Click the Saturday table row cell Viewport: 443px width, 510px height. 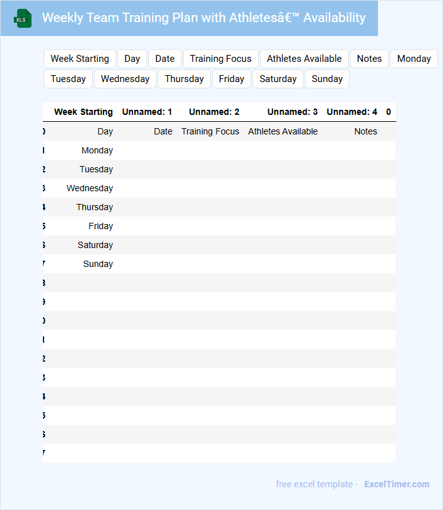(95, 245)
